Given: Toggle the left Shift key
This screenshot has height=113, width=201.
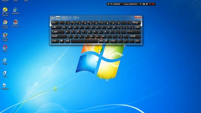Looking at the screenshot, I should [x=59, y=36].
